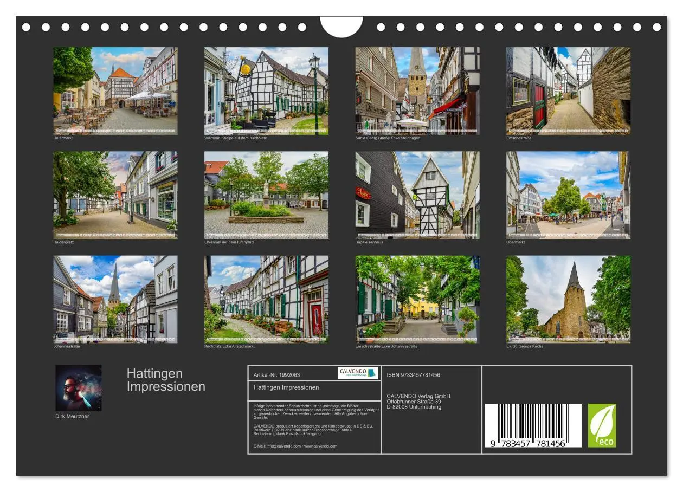Toggle the Haldenplatz thumbnail selection
This screenshot has height=492, width=683.
[115, 192]
